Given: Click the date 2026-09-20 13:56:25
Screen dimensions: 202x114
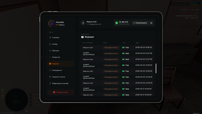Looking at the screenshot, I should point(144,47).
